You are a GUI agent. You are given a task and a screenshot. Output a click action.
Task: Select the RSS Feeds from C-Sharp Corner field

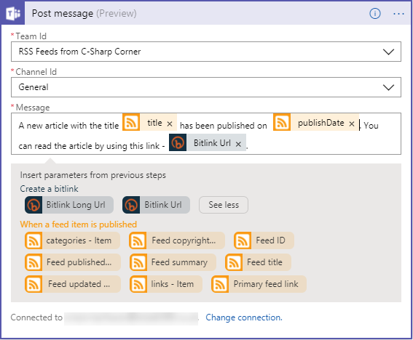(206, 52)
